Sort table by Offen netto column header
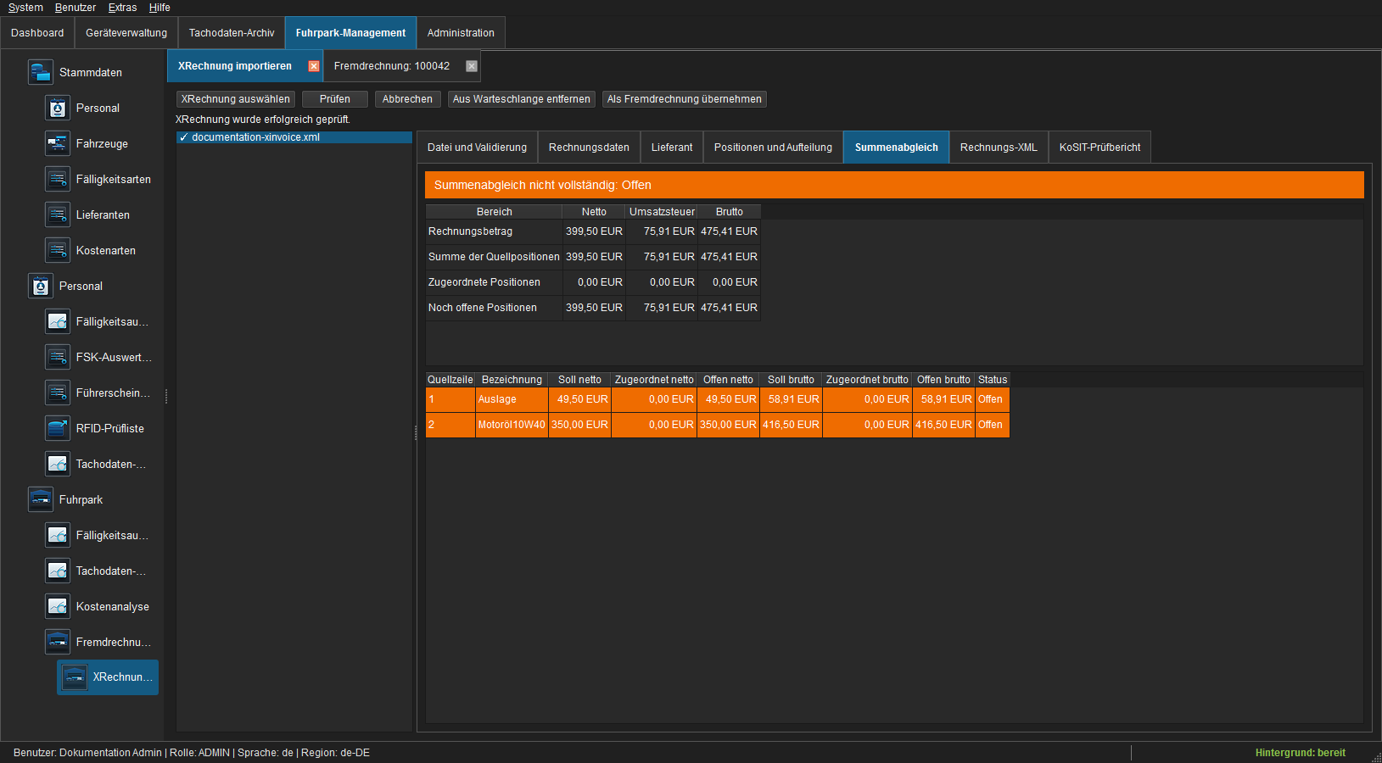The width and height of the screenshot is (1382, 763). click(728, 380)
